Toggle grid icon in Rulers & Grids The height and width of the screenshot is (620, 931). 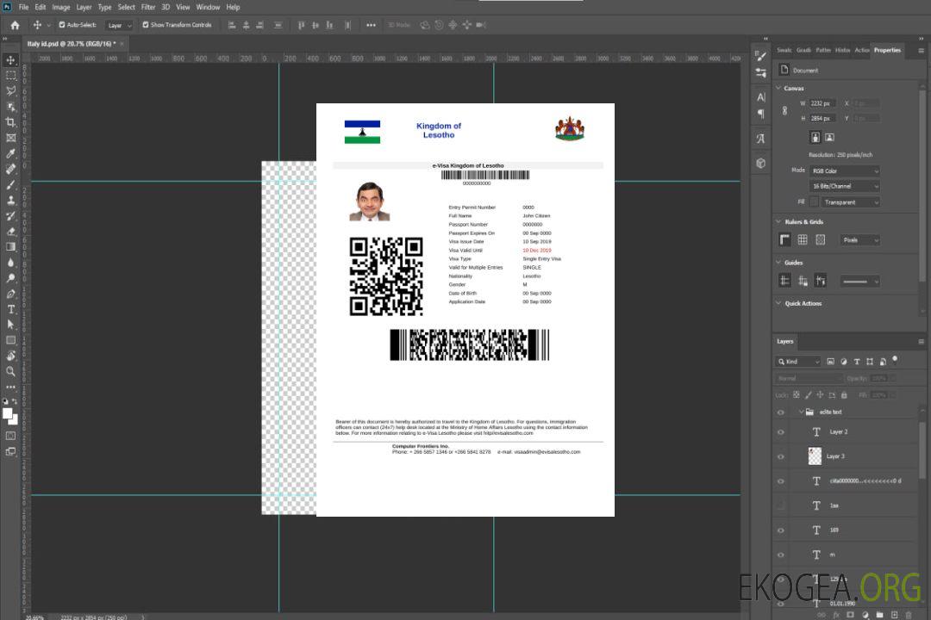point(803,239)
